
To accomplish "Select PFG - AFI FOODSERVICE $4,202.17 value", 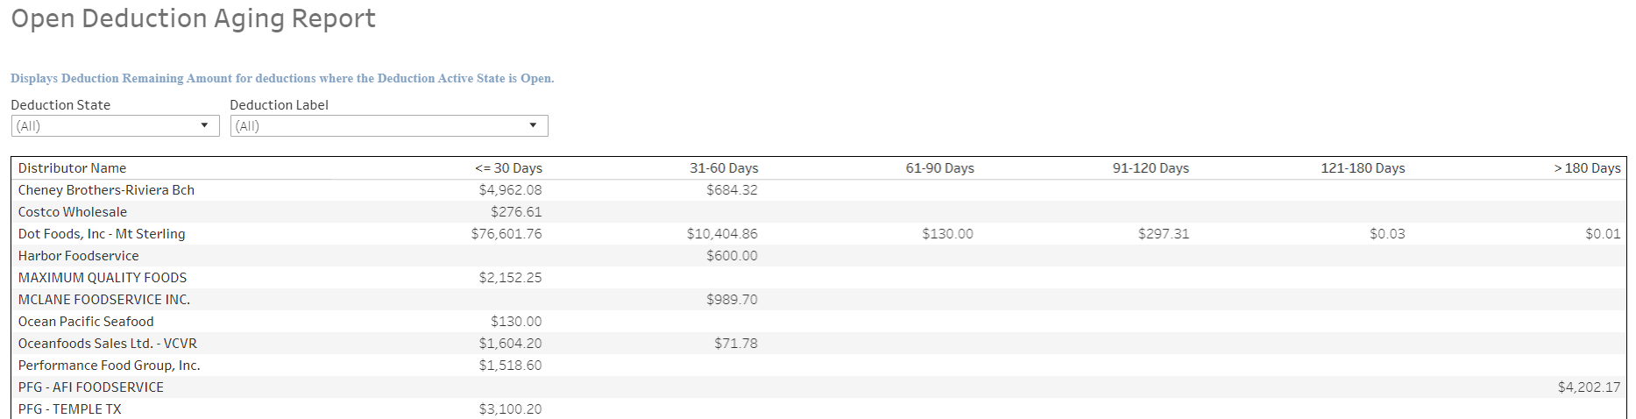I will (1589, 387).
